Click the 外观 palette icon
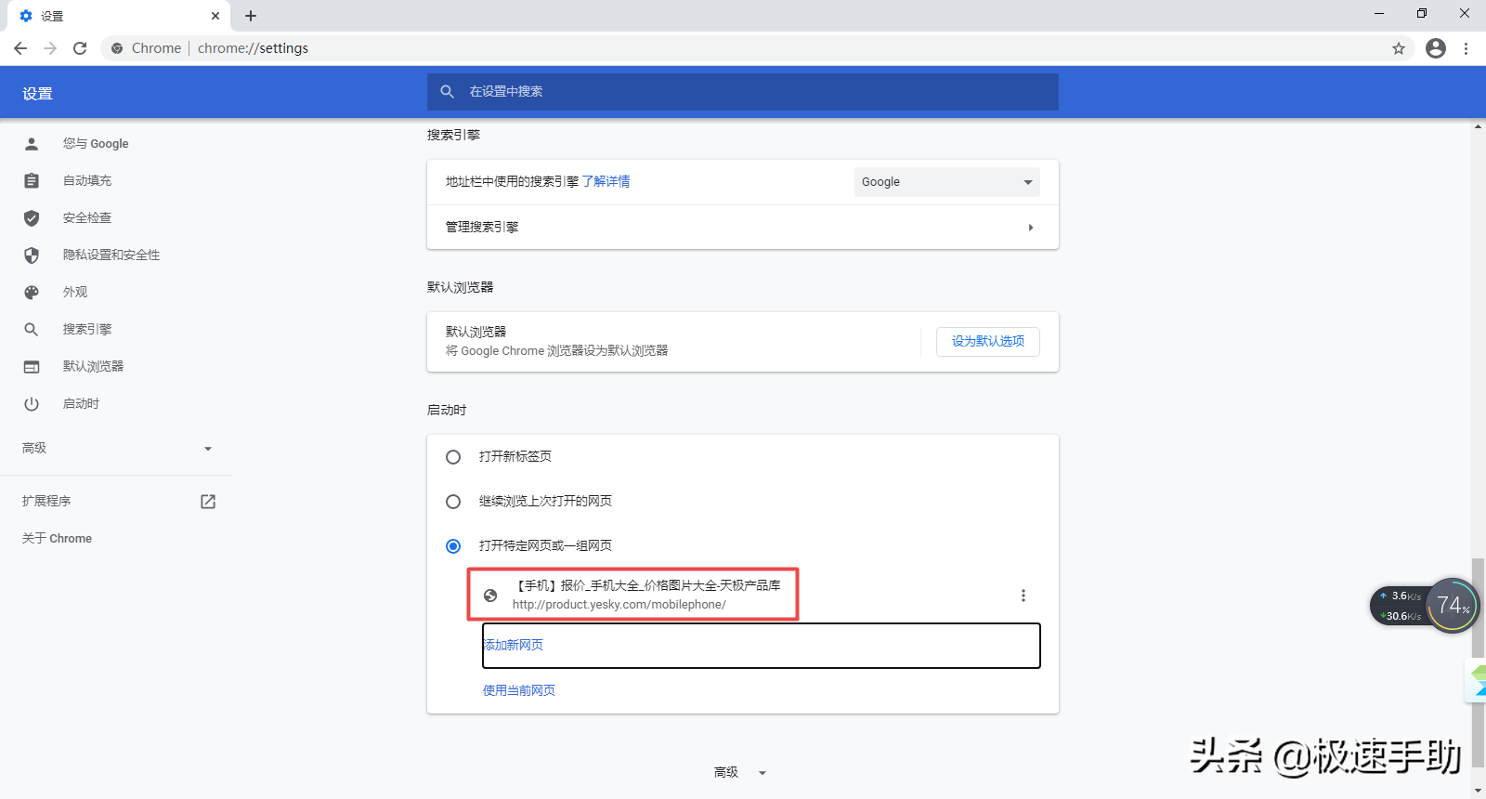1486x799 pixels. pyautogui.click(x=32, y=292)
